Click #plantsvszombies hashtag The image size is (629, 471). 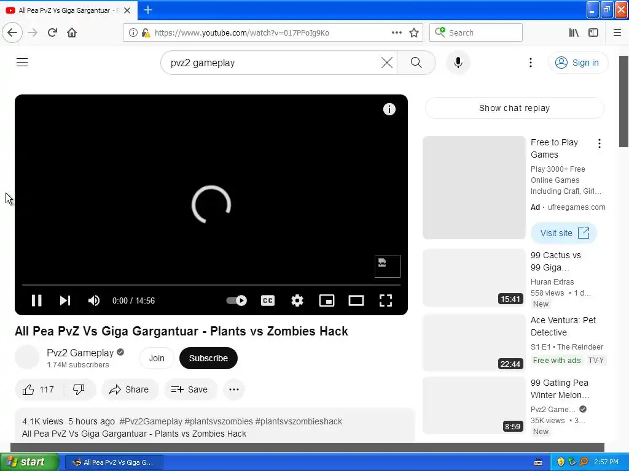pos(219,421)
